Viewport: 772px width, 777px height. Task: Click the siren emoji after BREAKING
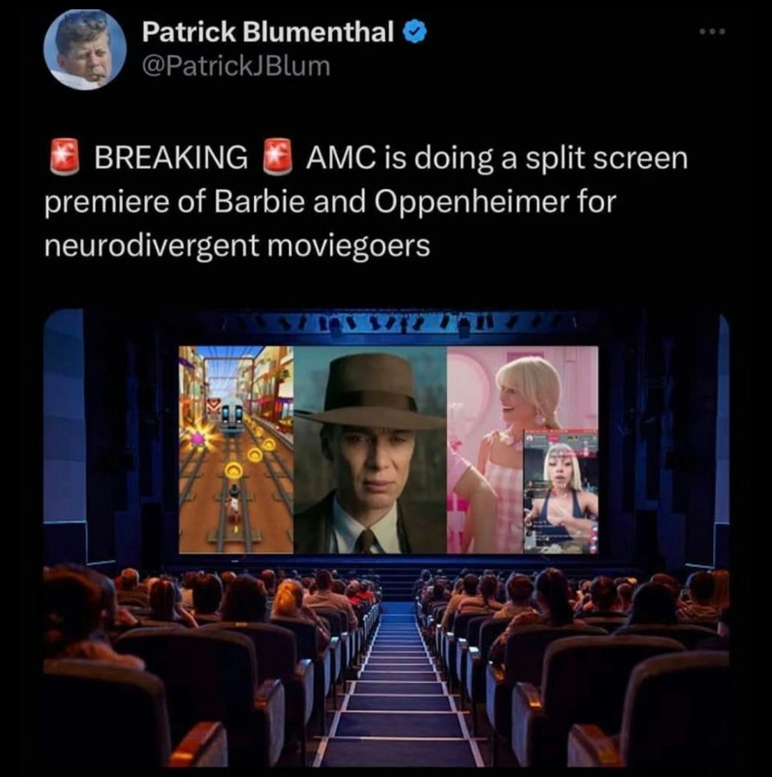coord(278,157)
